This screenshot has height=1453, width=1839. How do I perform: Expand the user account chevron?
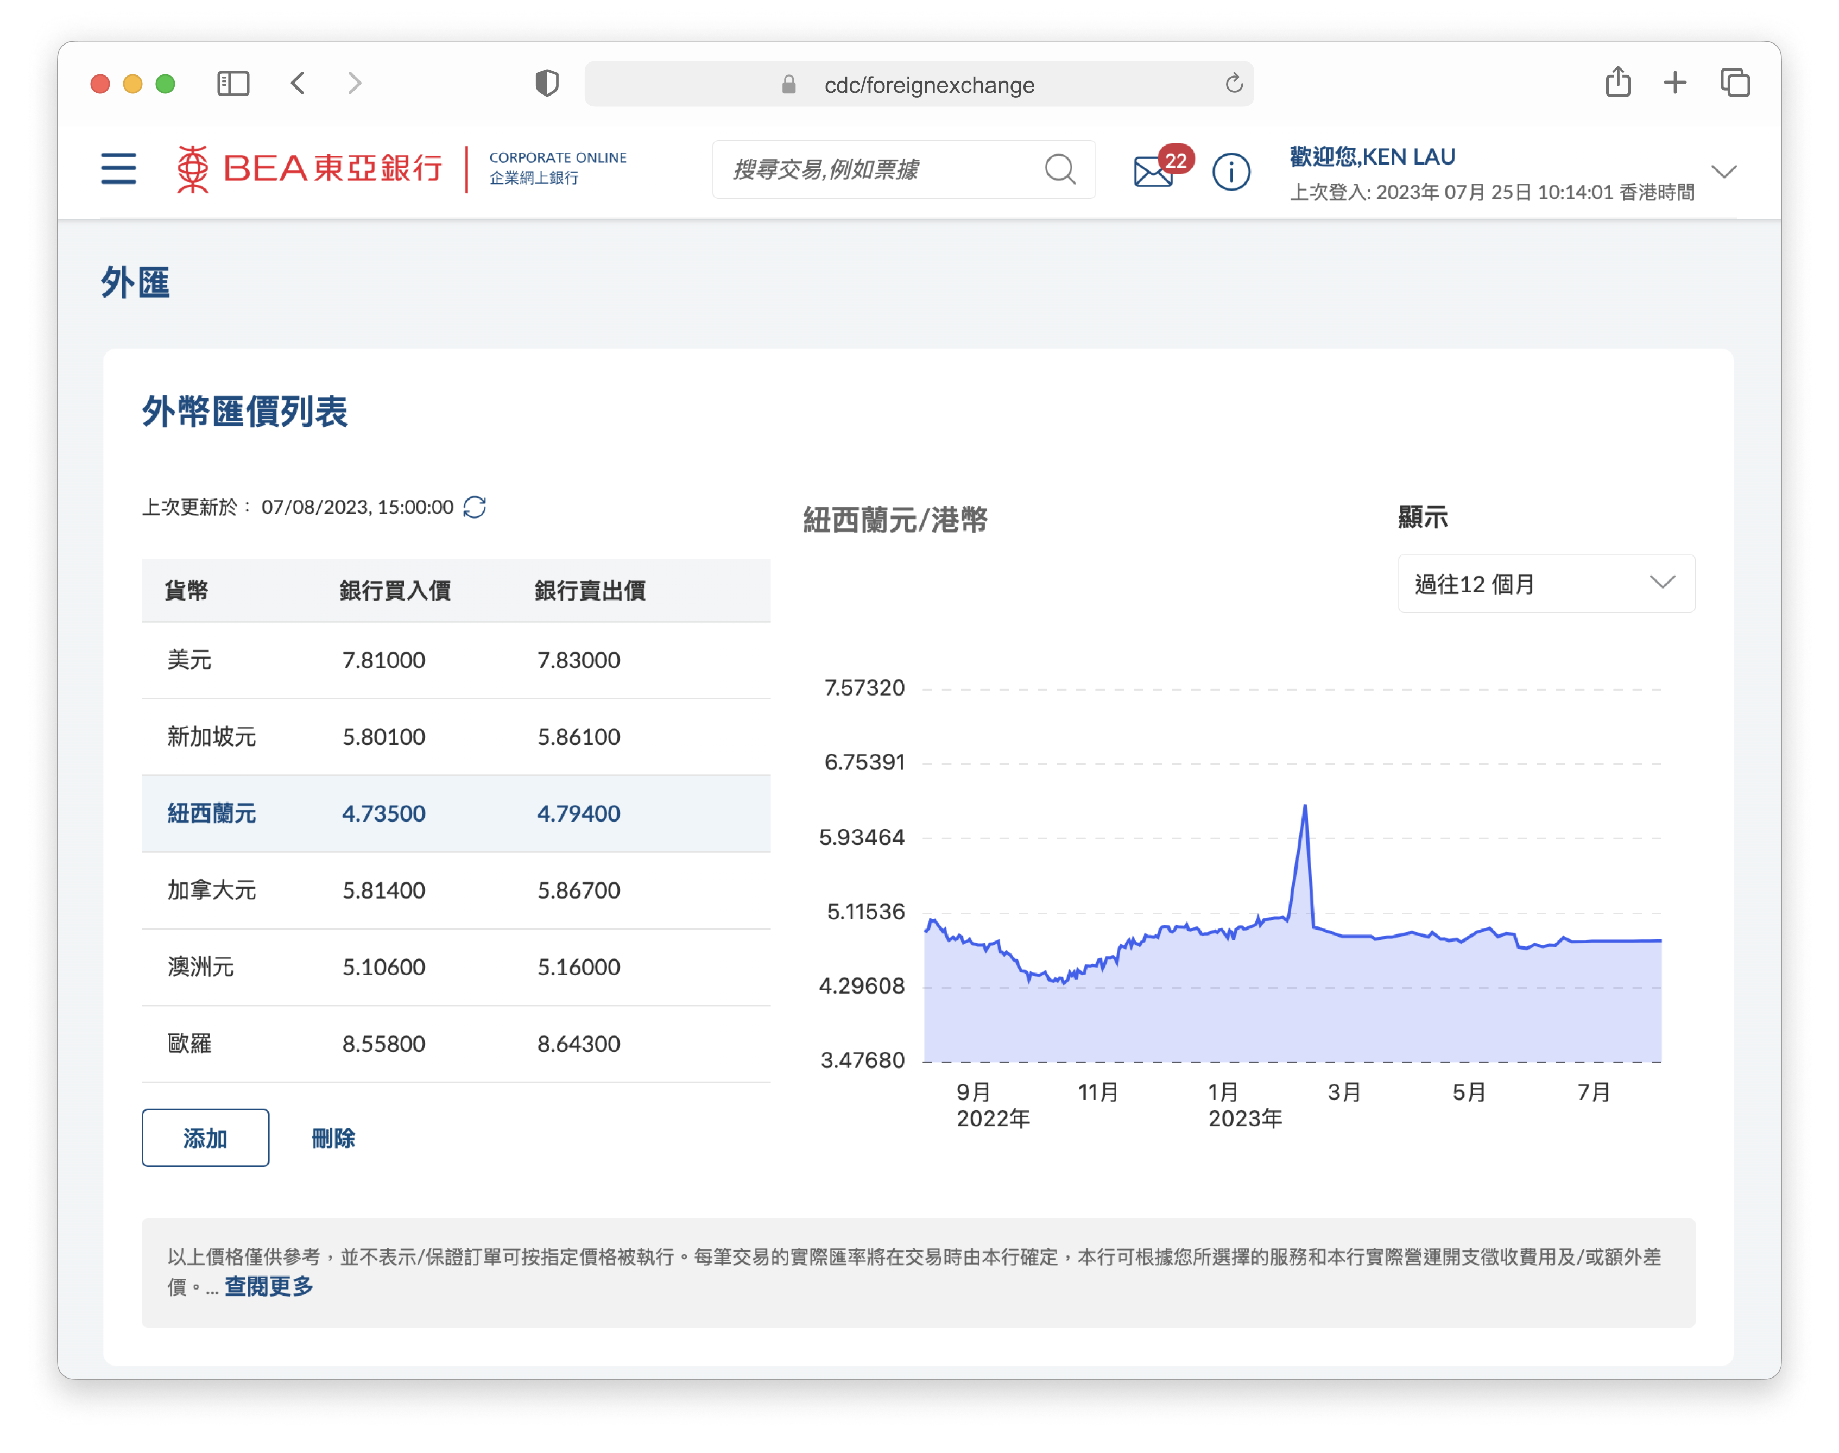pyautogui.click(x=1724, y=172)
